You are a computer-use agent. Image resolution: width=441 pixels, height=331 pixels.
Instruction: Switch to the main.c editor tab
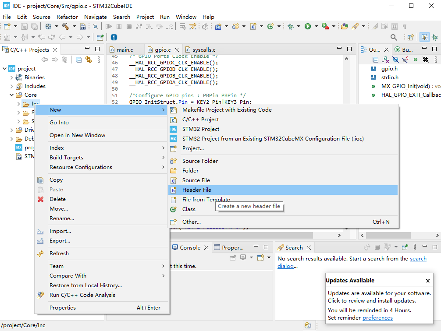click(125, 50)
